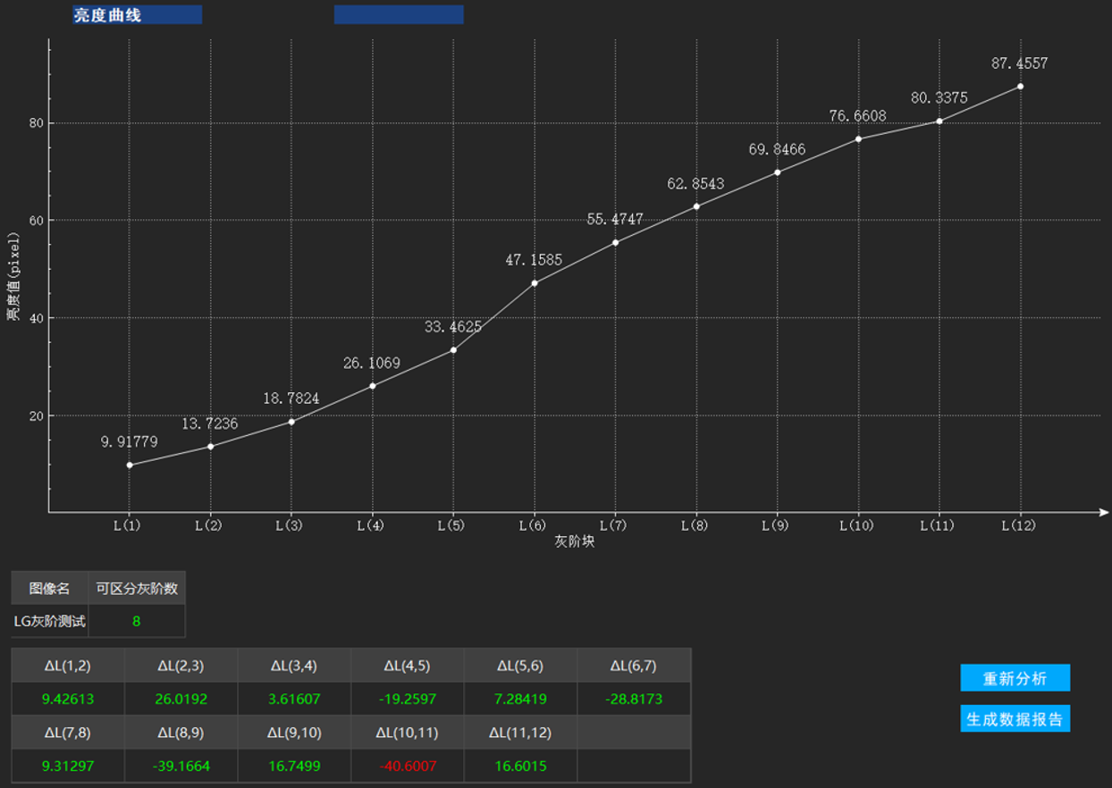Select the curve point with value 47.1585
Image resolution: width=1112 pixels, height=788 pixels.
pos(535,283)
